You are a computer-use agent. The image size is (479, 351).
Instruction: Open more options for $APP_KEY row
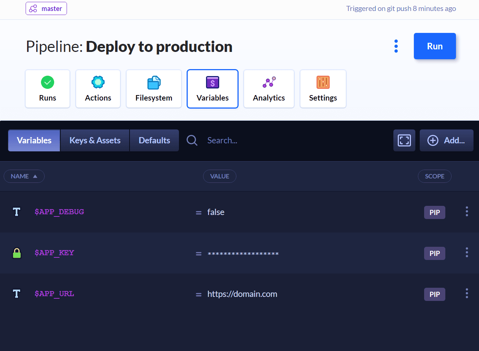467,253
